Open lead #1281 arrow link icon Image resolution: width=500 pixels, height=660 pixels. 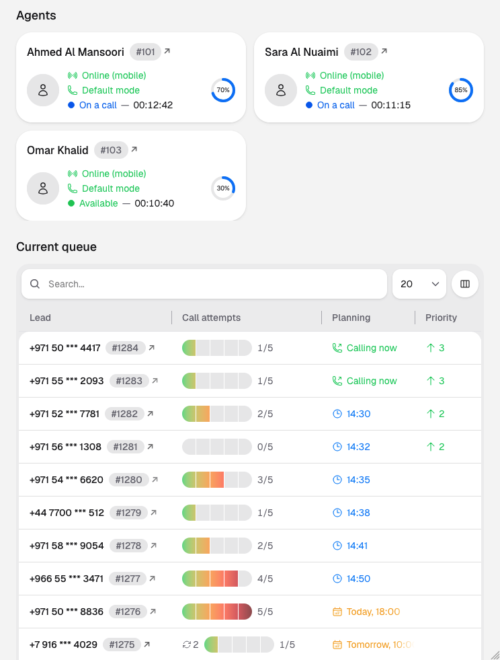[151, 447]
